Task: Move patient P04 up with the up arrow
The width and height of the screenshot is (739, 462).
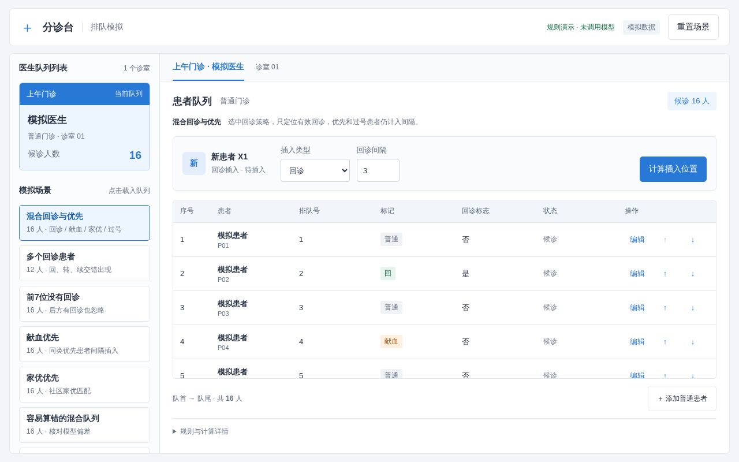Action: point(665,342)
